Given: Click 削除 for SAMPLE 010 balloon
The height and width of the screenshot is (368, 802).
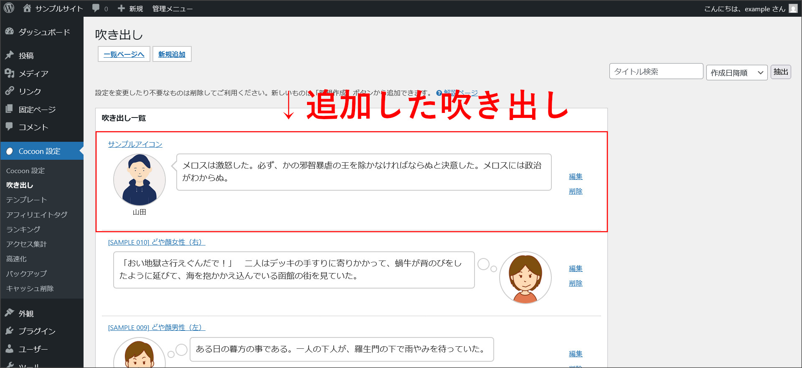Looking at the screenshot, I should pos(576,283).
